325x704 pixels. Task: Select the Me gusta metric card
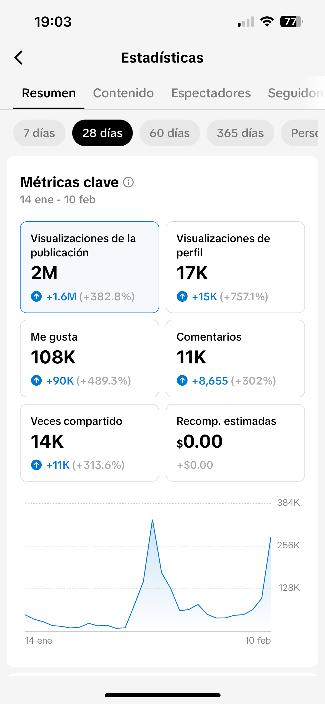click(x=89, y=358)
